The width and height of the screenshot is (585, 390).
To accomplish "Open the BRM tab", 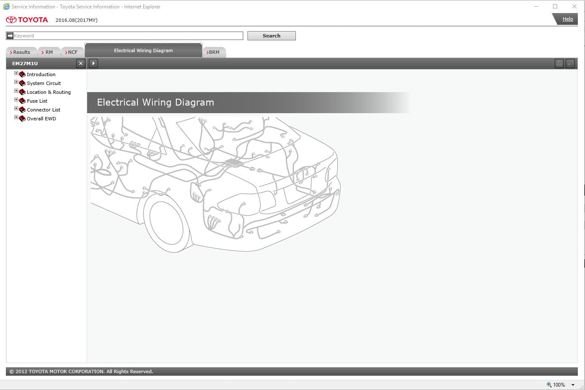I will click(214, 52).
